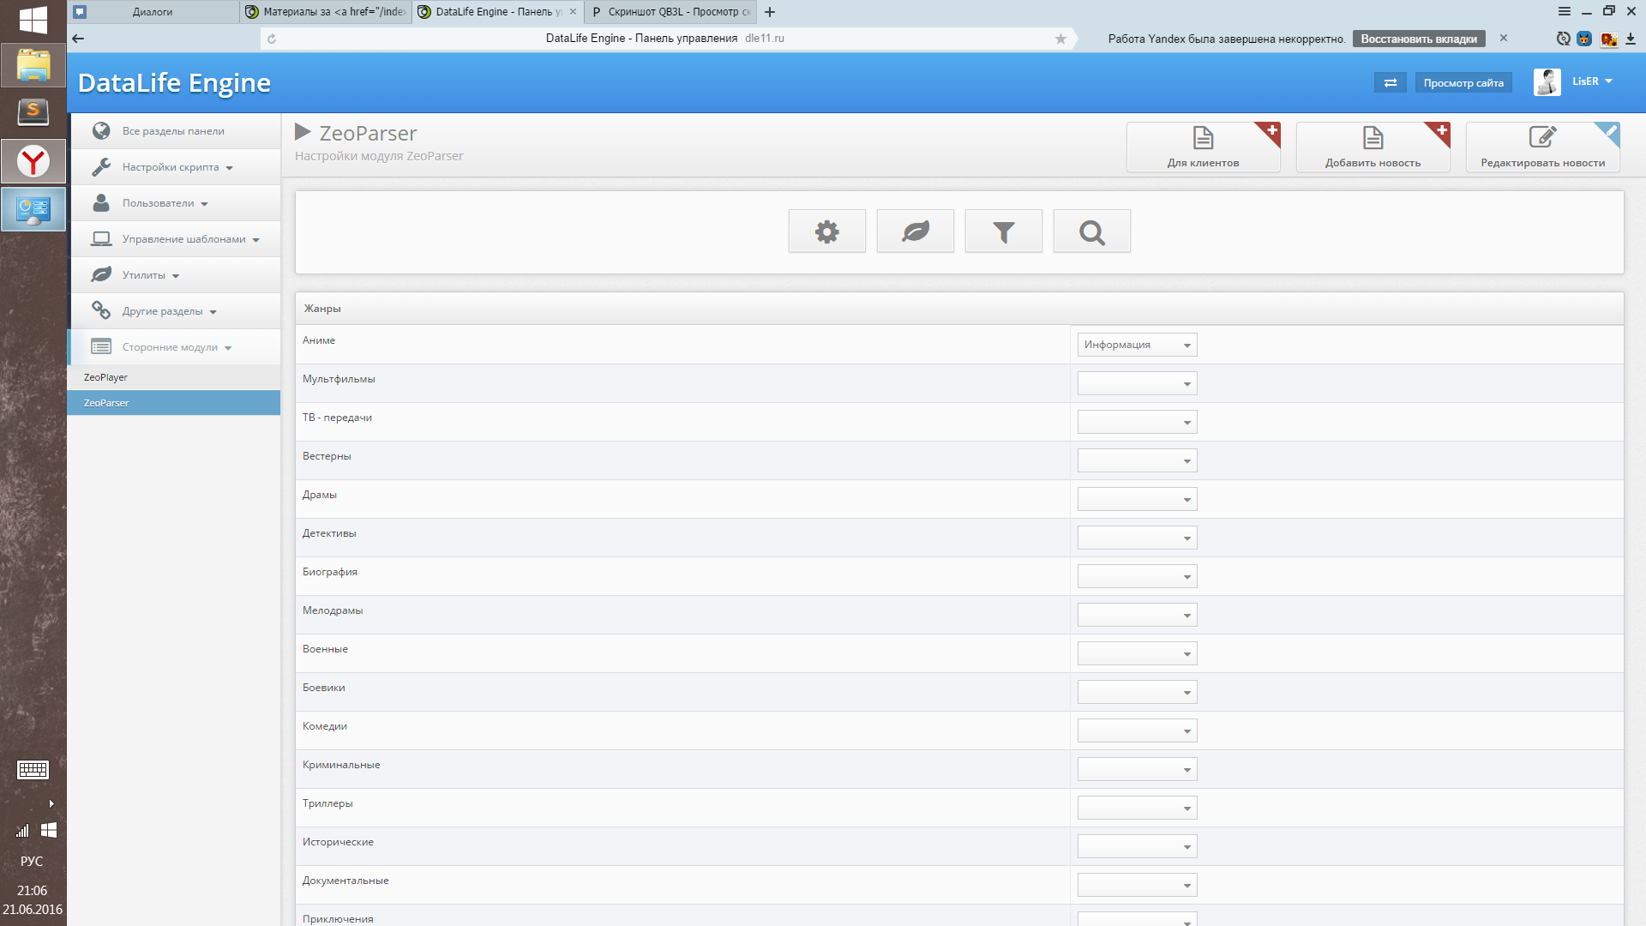
Task: Select ZeoParser module in sidebar
Action: click(174, 403)
